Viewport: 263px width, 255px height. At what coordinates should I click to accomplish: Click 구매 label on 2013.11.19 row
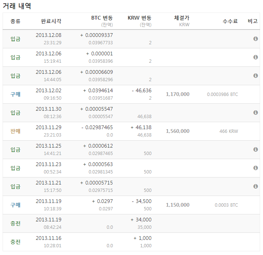click(15, 205)
